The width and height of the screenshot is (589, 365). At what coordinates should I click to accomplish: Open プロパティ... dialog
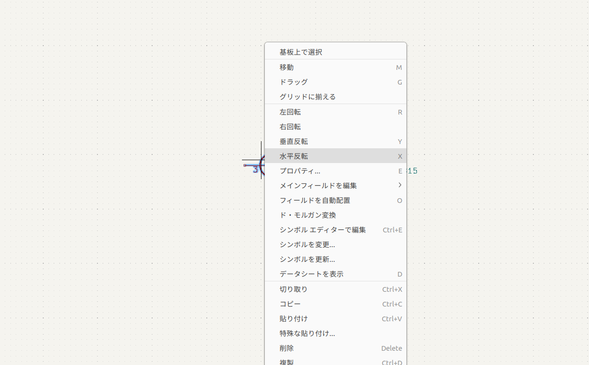pos(300,171)
